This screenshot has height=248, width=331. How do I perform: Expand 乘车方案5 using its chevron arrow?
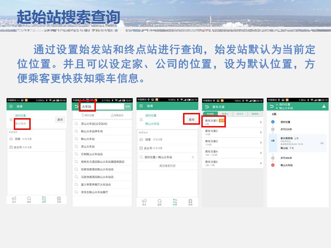click(261, 163)
